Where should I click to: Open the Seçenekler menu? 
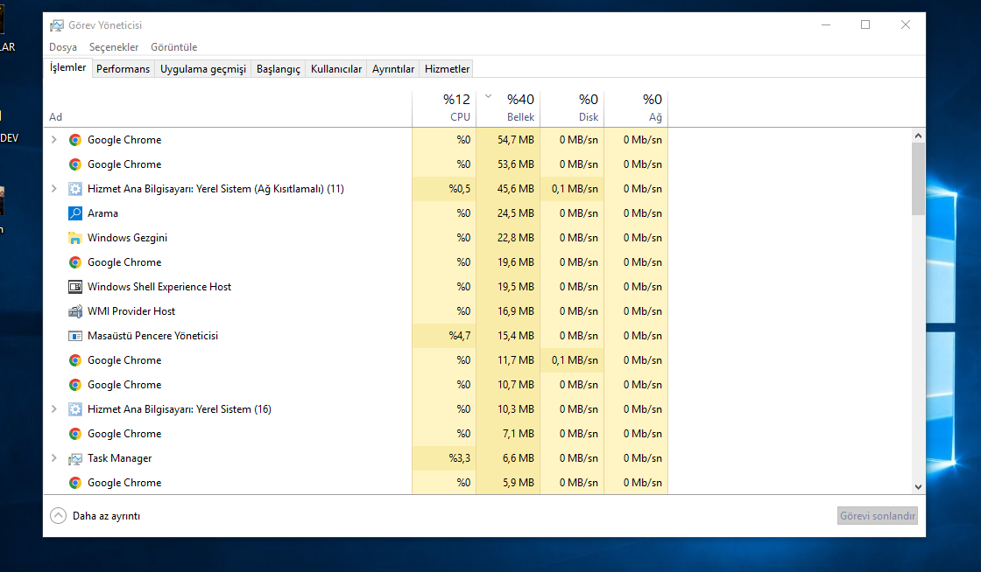[114, 47]
